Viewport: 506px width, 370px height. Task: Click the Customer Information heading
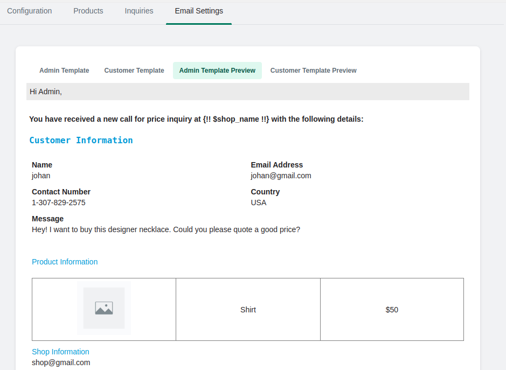pyautogui.click(x=81, y=141)
